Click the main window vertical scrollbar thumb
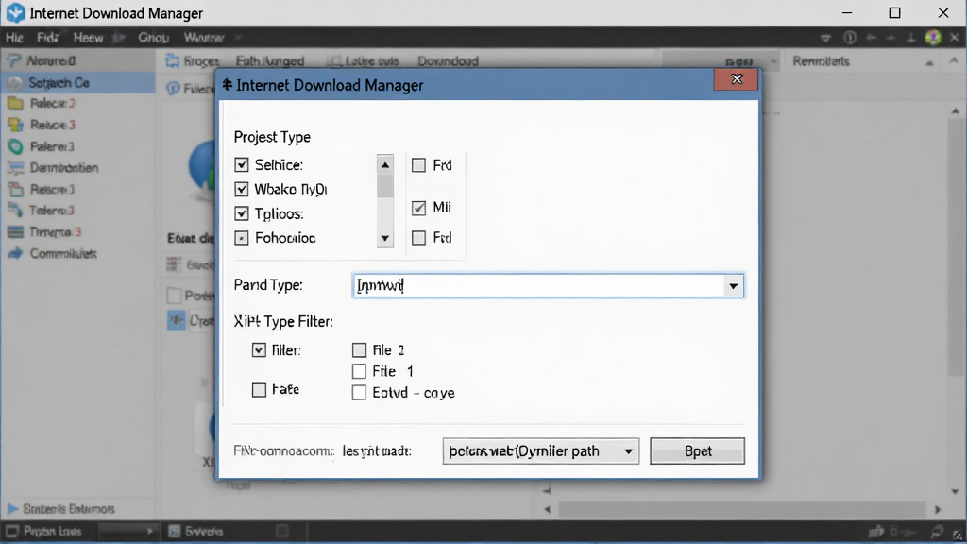 click(x=956, y=246)
